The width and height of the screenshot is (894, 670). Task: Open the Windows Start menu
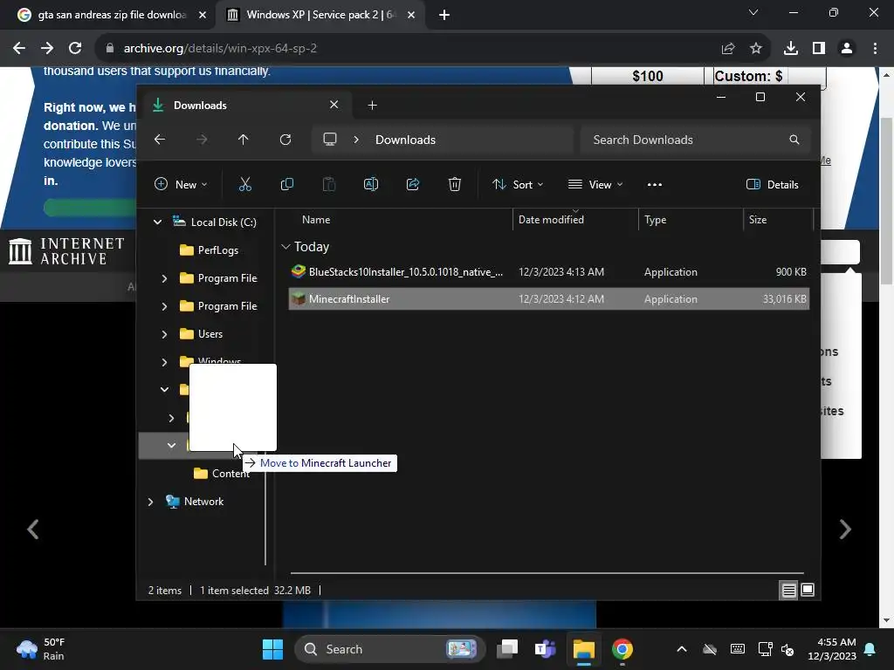pos(272,649)
